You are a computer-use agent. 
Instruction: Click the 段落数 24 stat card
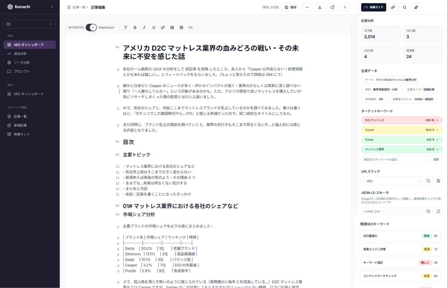(423, 54)
